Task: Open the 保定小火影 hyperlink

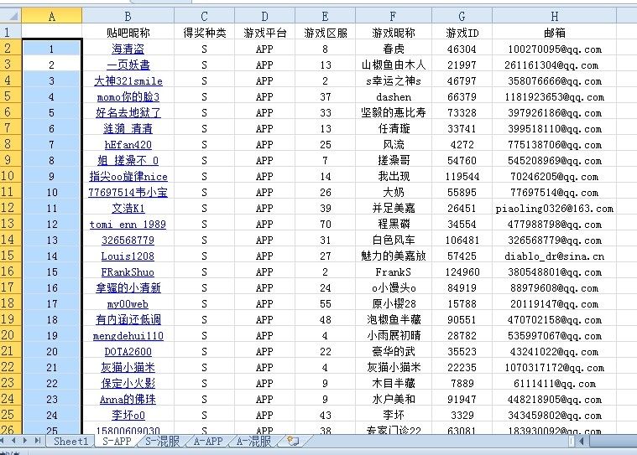Action: click(x=128, y=383)
